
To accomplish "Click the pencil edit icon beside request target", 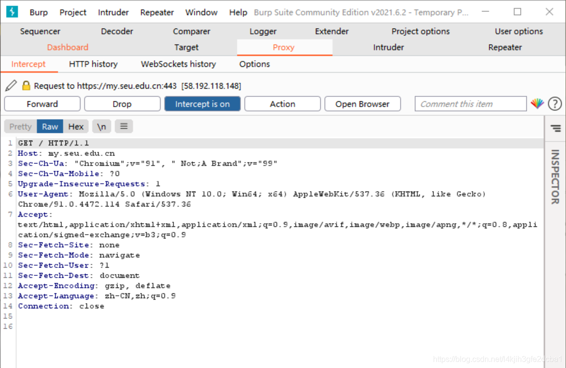I will pos(11,85).
